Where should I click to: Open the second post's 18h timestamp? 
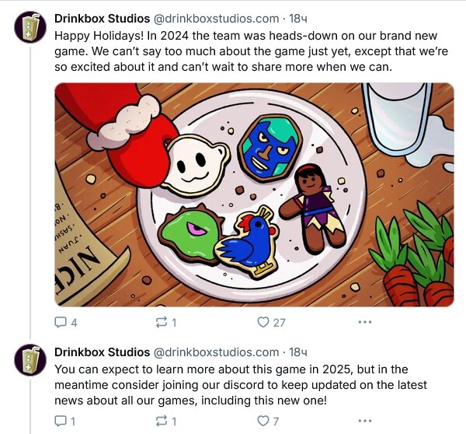298,352
